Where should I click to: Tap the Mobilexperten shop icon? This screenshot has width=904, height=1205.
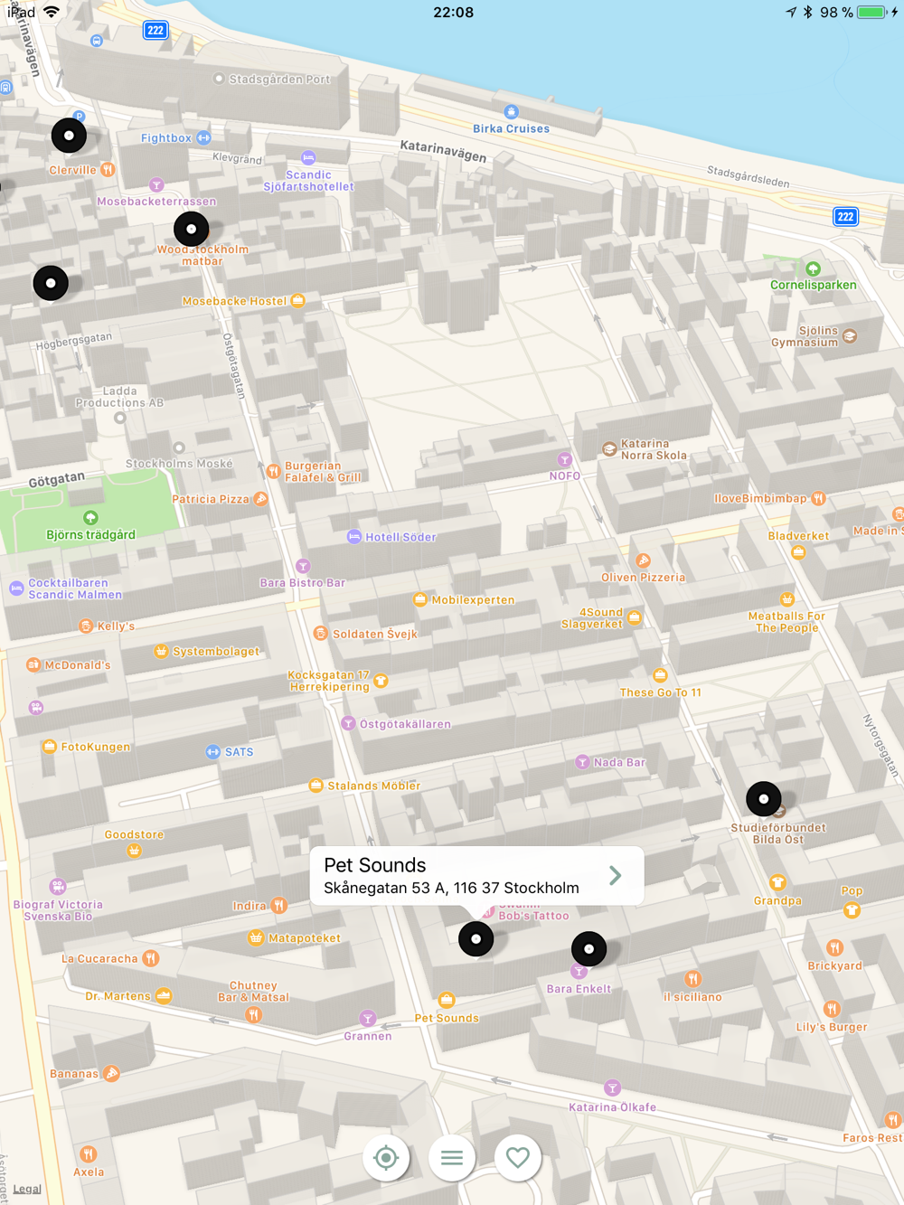click(420, 599)
